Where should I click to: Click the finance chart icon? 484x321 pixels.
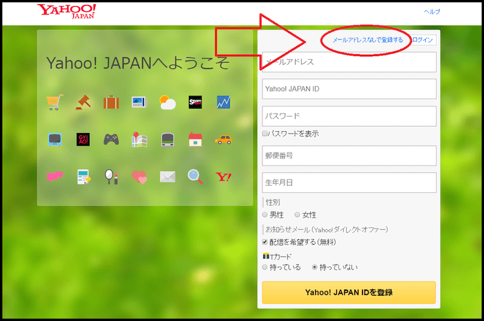coord(223,102)
